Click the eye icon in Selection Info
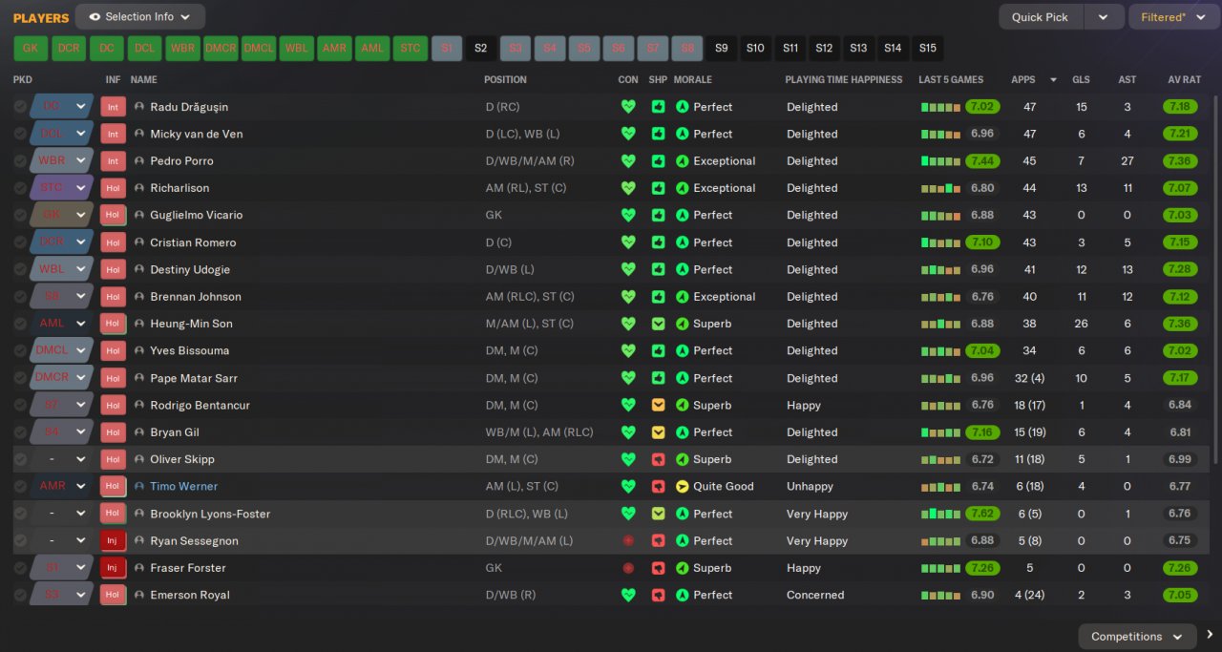Screen dimensions: 1222x652 tap(95, 17)
